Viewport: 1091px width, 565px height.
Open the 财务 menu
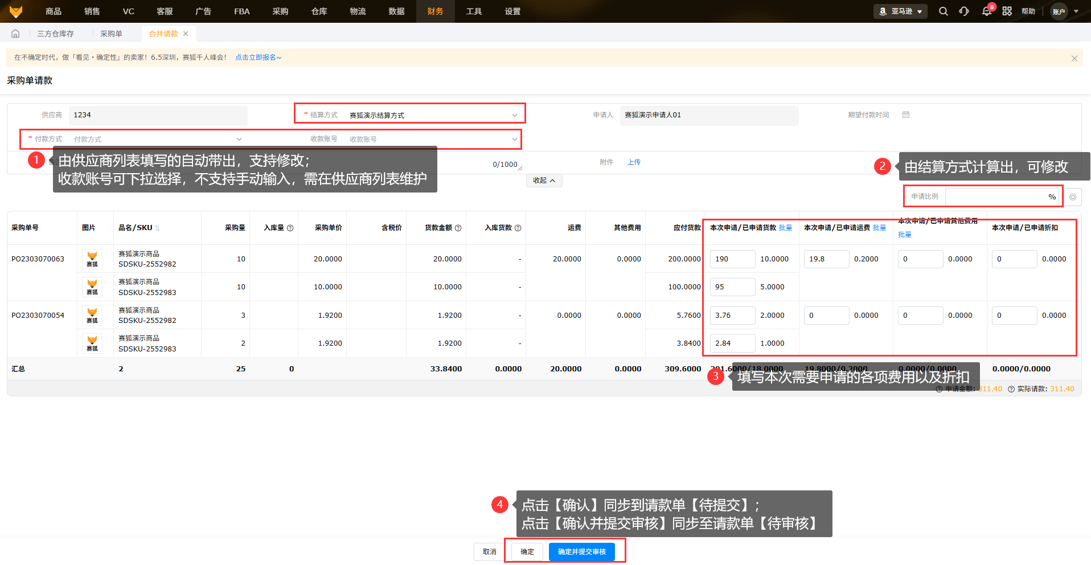click(x=435, y=11)
